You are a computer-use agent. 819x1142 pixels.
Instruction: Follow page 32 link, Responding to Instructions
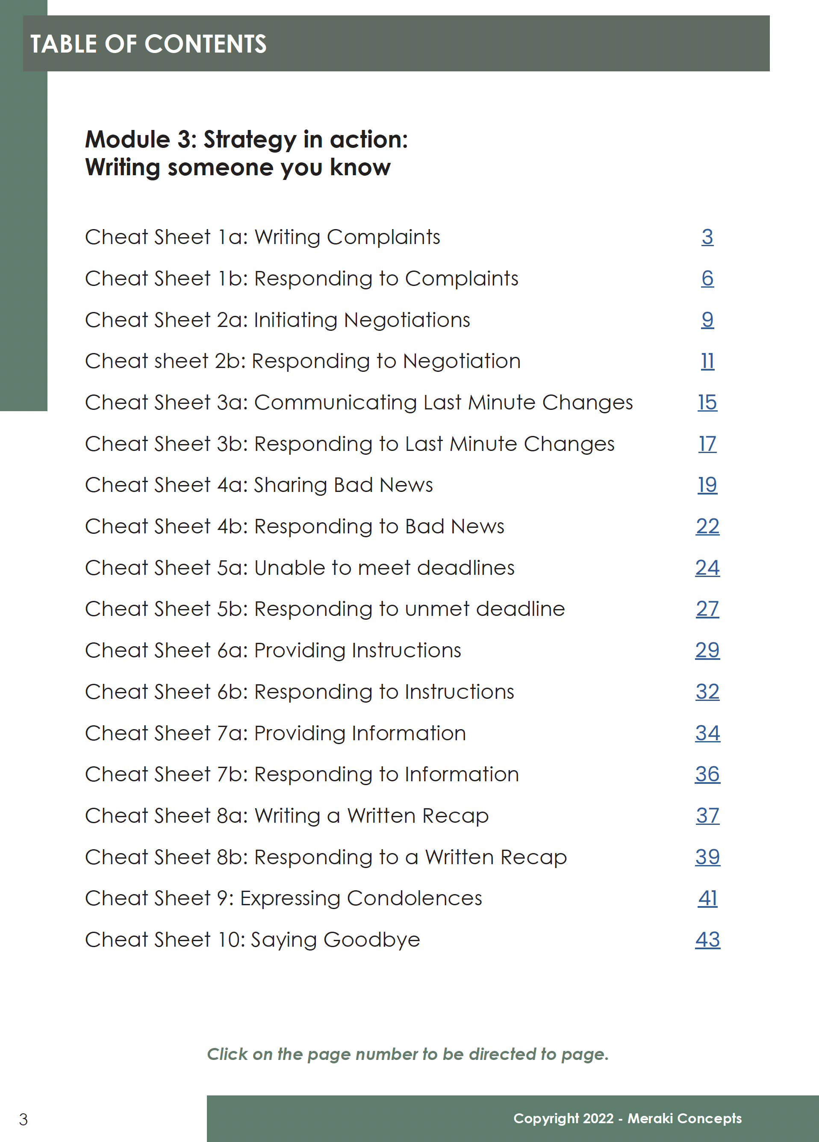tap(707, 692)
